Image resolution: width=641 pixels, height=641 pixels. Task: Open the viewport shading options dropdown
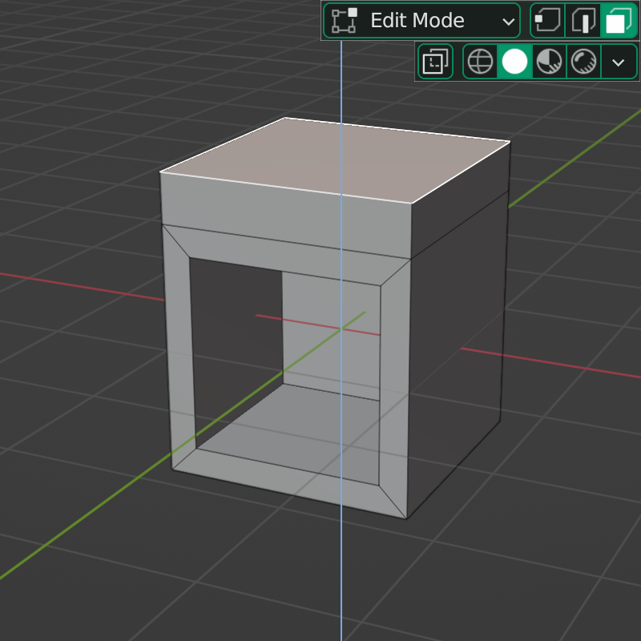(619, 62)
